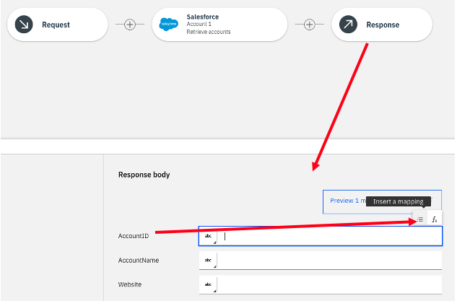Click the Response node arrow icon
This screenshot has width=457, height=306.
[x=348, y=25]
